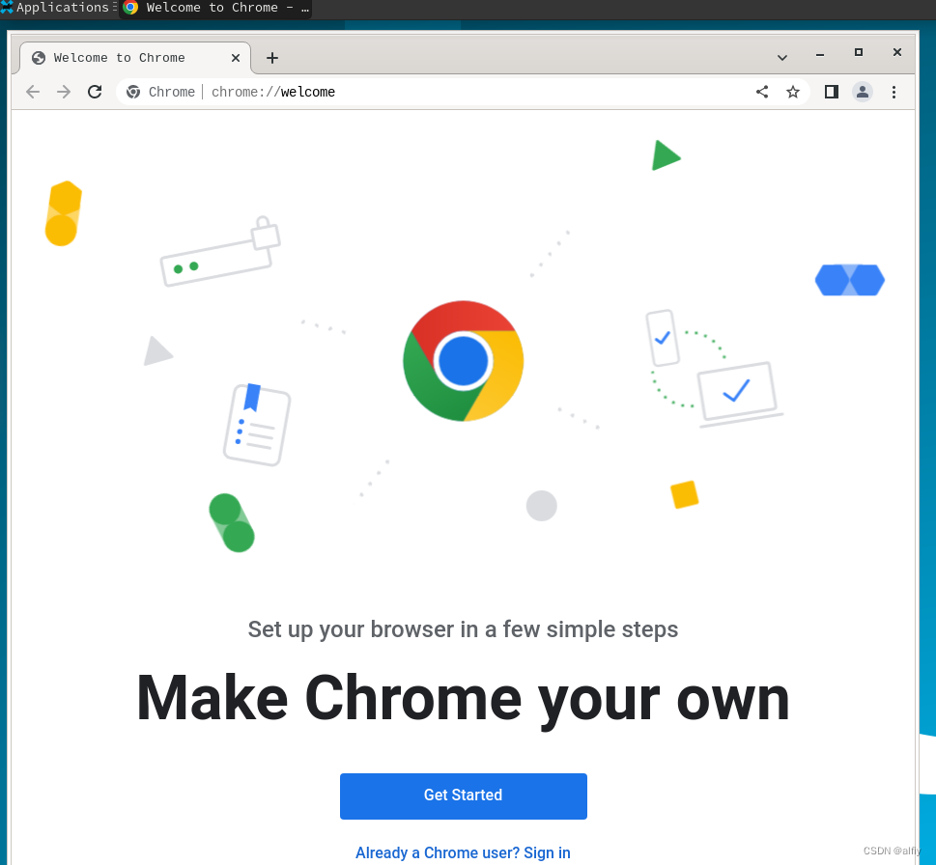Open the profile avatar menu
936x865 pixels.
863,92
